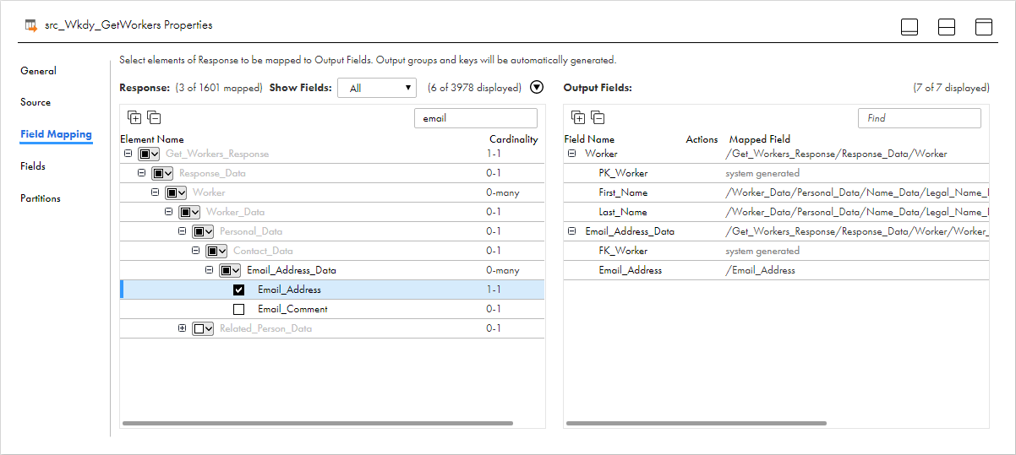Open the circled down-arrow options menu
The image size is (1016, 455).
537,87
